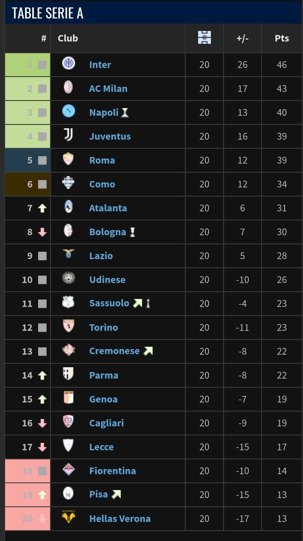Click the matches played pitch icon

pos(204,38)
